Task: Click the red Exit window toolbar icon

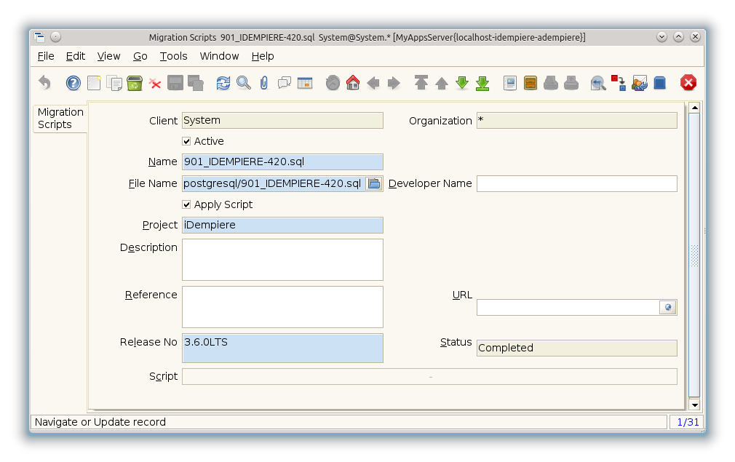Action: pos(688,83)
